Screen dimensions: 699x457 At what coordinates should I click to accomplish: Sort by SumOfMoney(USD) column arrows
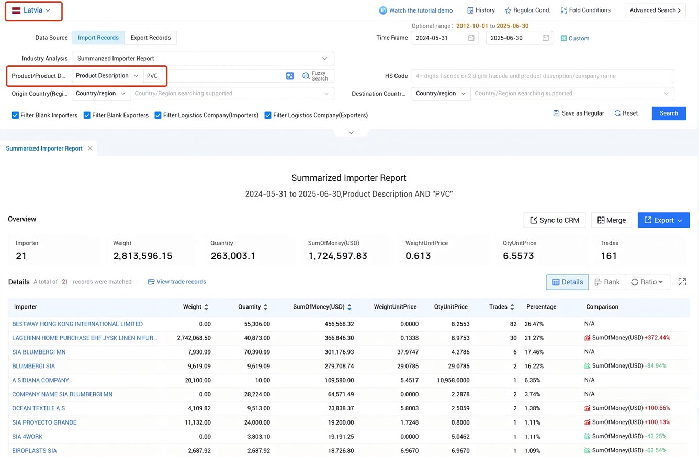(349, 307)
